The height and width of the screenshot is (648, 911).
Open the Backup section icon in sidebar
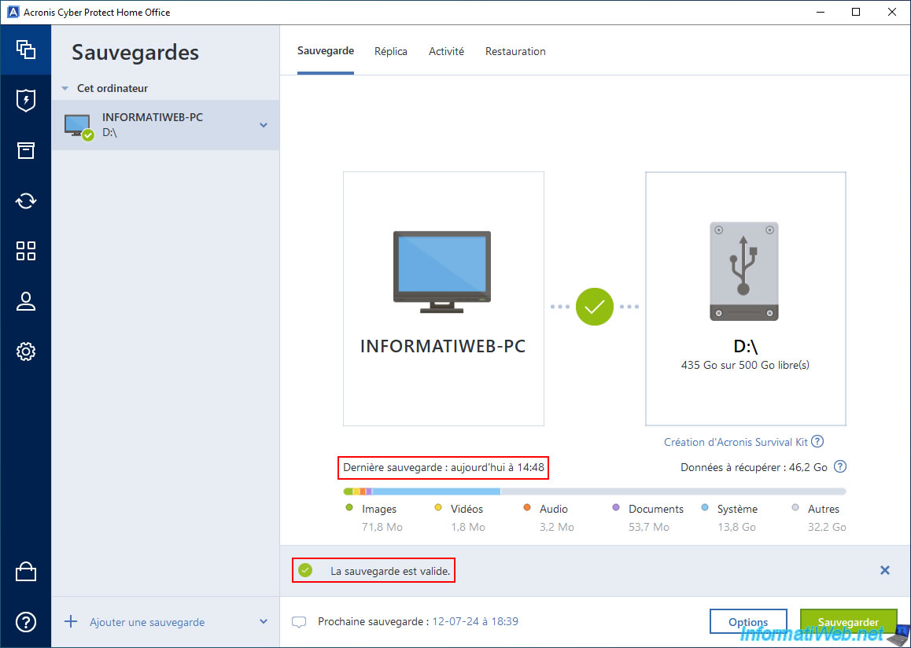pyautogui.click(x=25, y=50)
